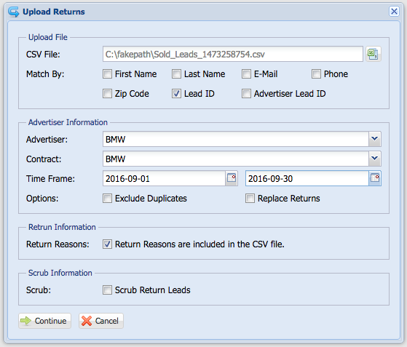Tick the Advertiser Lead ID checkbox
Image resolution: width=407 pixels, height=347 pixels.
[246, 93]
